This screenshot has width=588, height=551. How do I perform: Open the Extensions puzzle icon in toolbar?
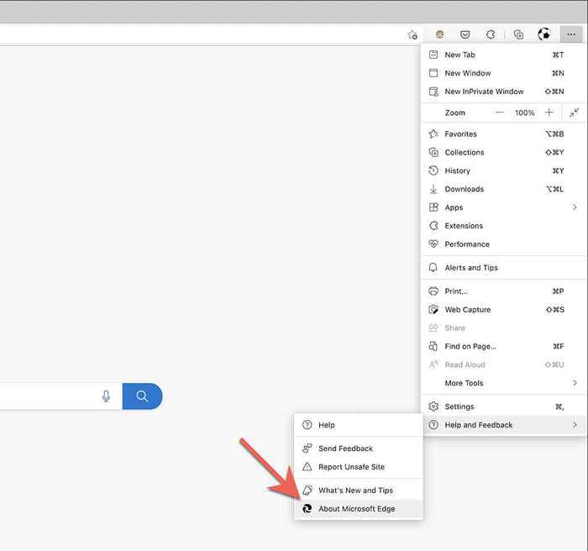click(x=491, y=34)
